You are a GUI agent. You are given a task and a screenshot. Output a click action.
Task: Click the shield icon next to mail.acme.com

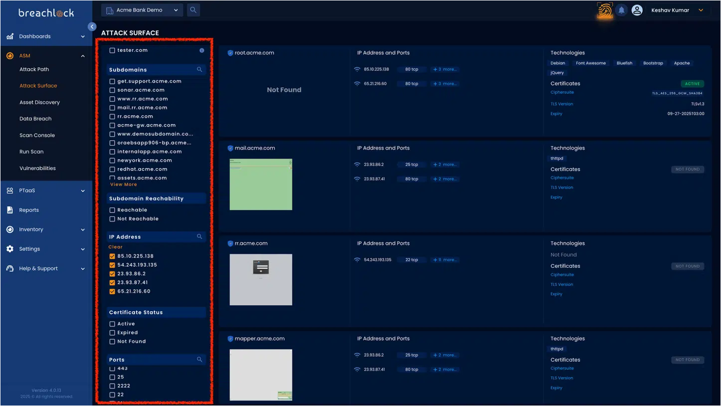point(230,148)
